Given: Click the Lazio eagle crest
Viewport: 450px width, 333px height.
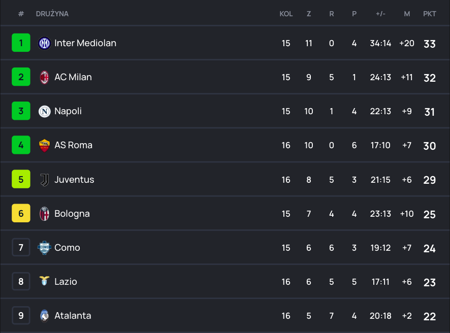Looking at the screenshot, I should point(44,282).
